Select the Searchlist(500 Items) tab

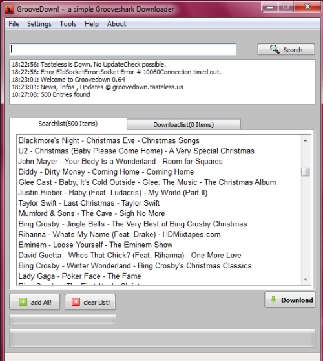point(68,124)
